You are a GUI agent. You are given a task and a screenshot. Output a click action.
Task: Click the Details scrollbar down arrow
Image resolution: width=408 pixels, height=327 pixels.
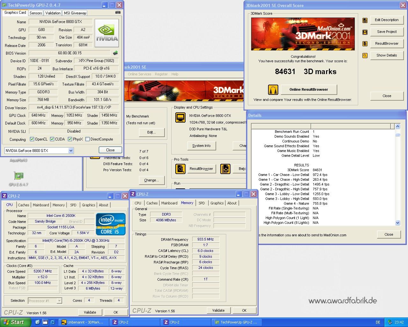click(x=397, y=223)
